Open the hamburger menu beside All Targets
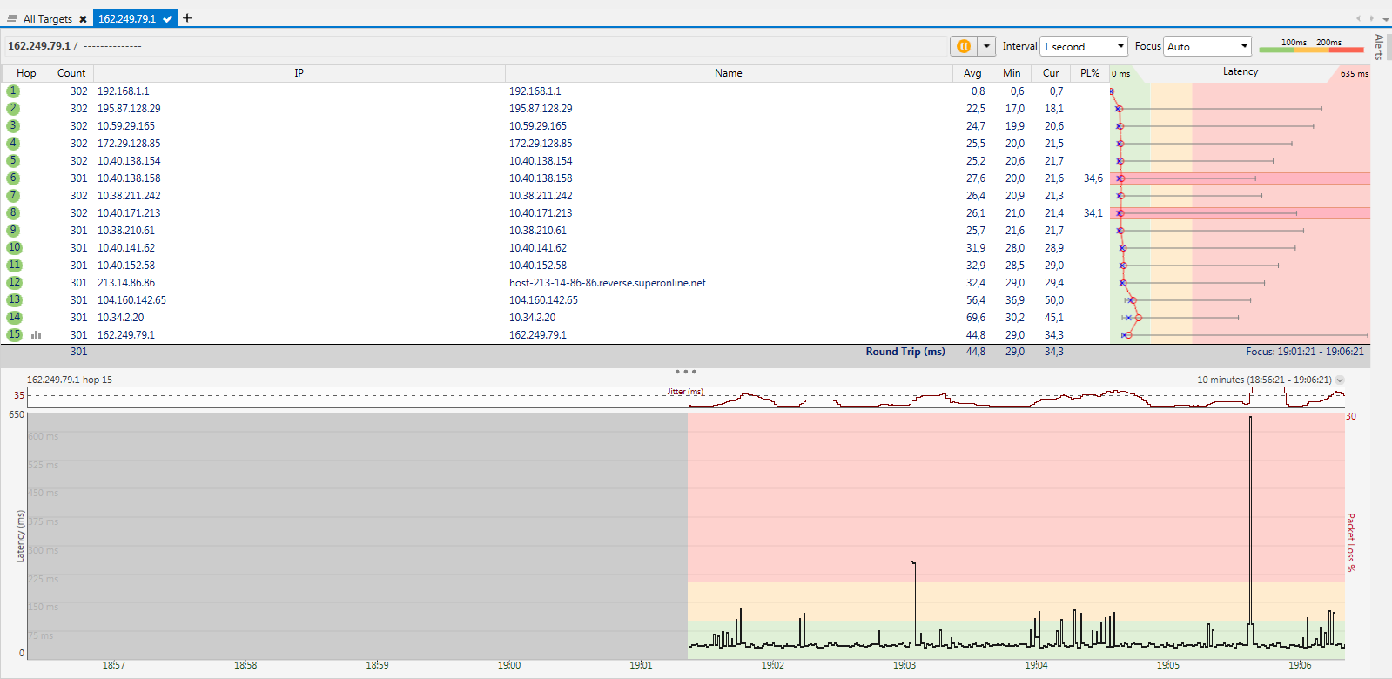 pos(12,18)
